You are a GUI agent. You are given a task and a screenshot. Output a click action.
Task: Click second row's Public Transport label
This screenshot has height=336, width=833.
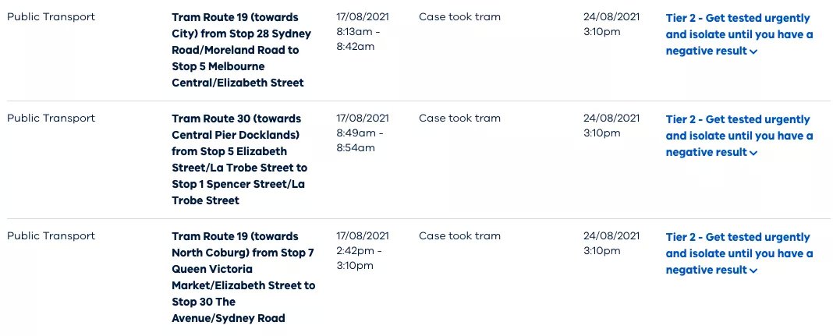[x=51, y=118]
